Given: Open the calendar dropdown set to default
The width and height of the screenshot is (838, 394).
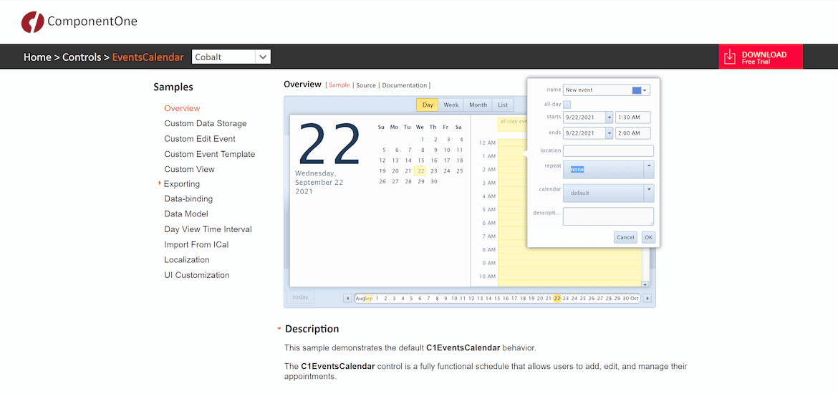Looking at the screenshot, I should 650,193.
